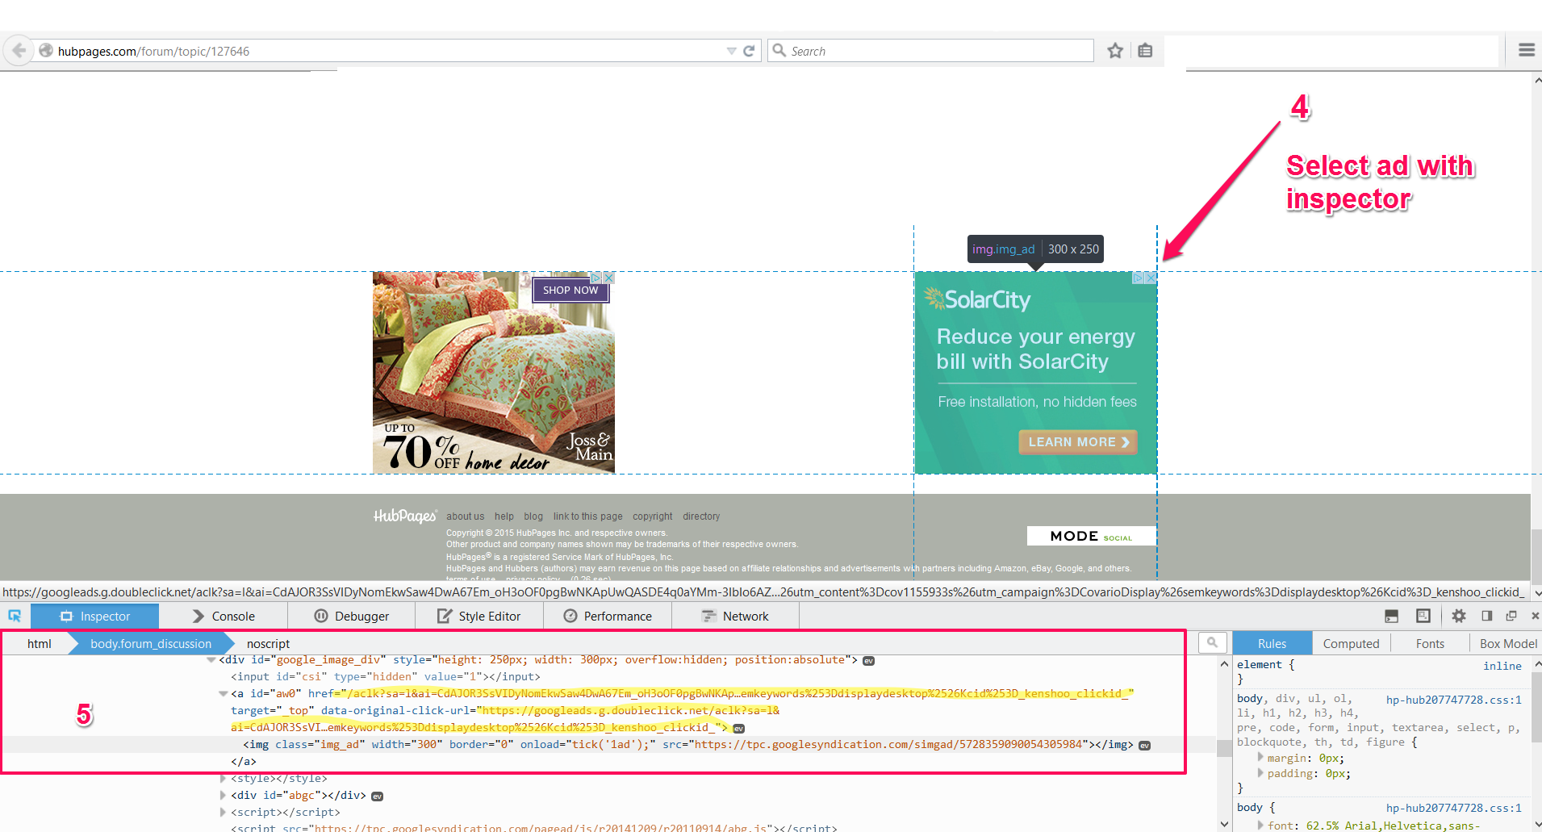Image resolution: width=1542 pixels, height=832 pixels.
Task: Show event listeners on anchor aw0
Action: [x=738, y=729]
